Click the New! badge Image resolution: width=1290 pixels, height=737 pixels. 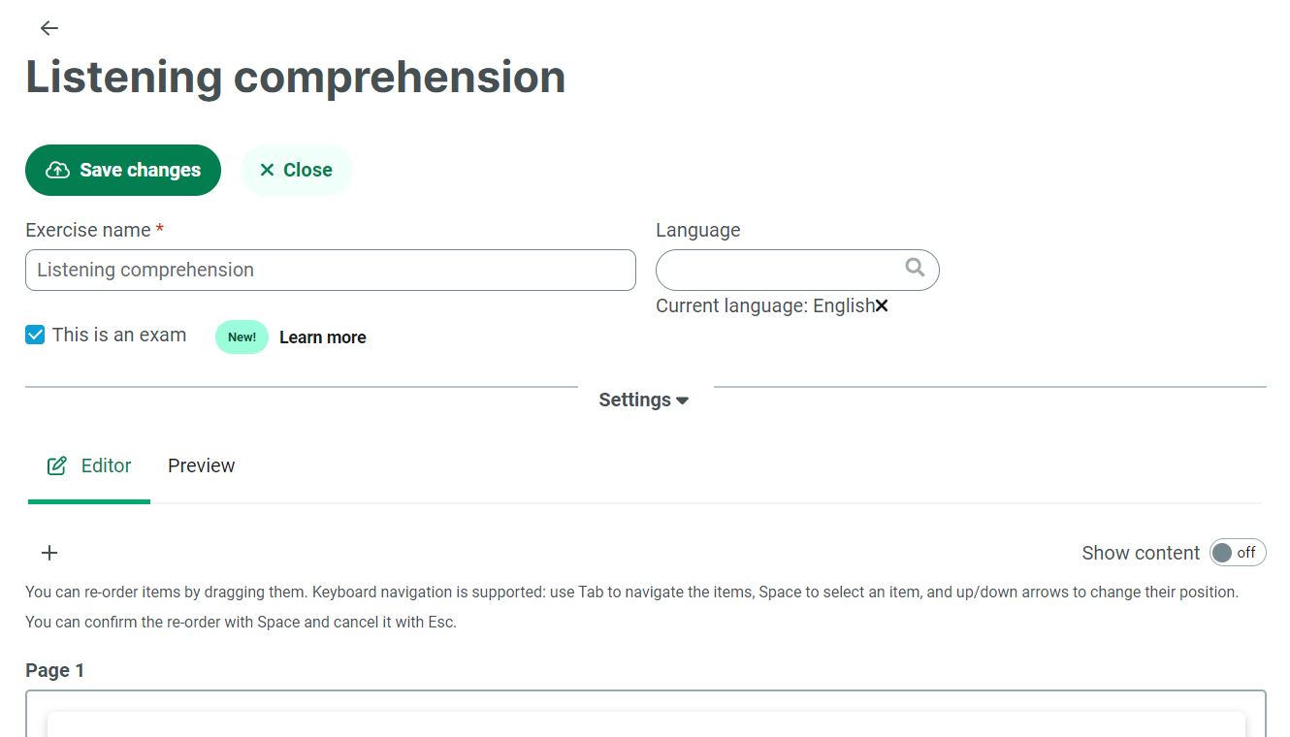click(x=242, y=337)
